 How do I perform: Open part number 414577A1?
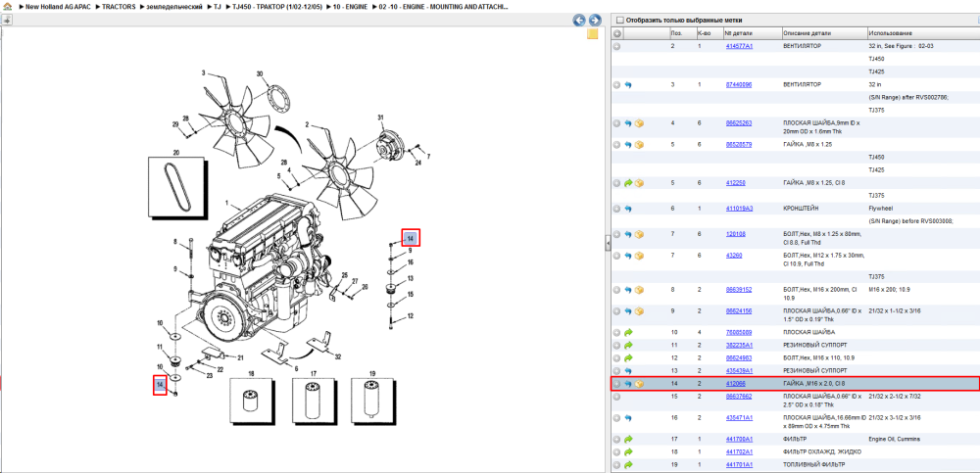pos(739,46)
